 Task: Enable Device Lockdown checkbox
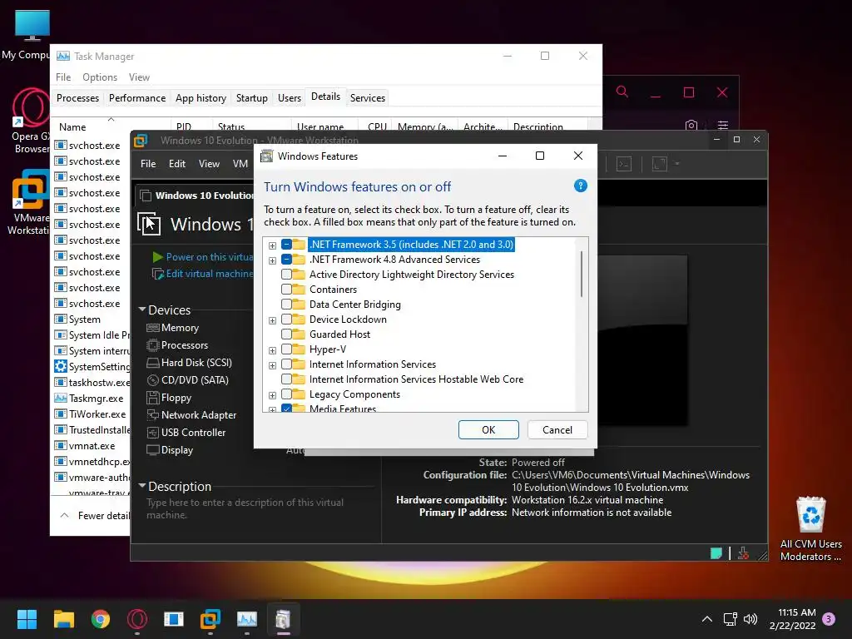point(286,319)
